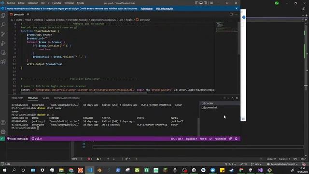Viewport: 309px width, 174px height.
Task: Open errors and warnings status indicator
Action: click(x=37, y=139)
